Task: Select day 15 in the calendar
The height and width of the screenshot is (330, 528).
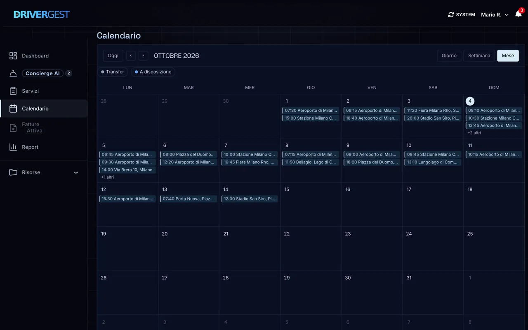Action: 287,189
